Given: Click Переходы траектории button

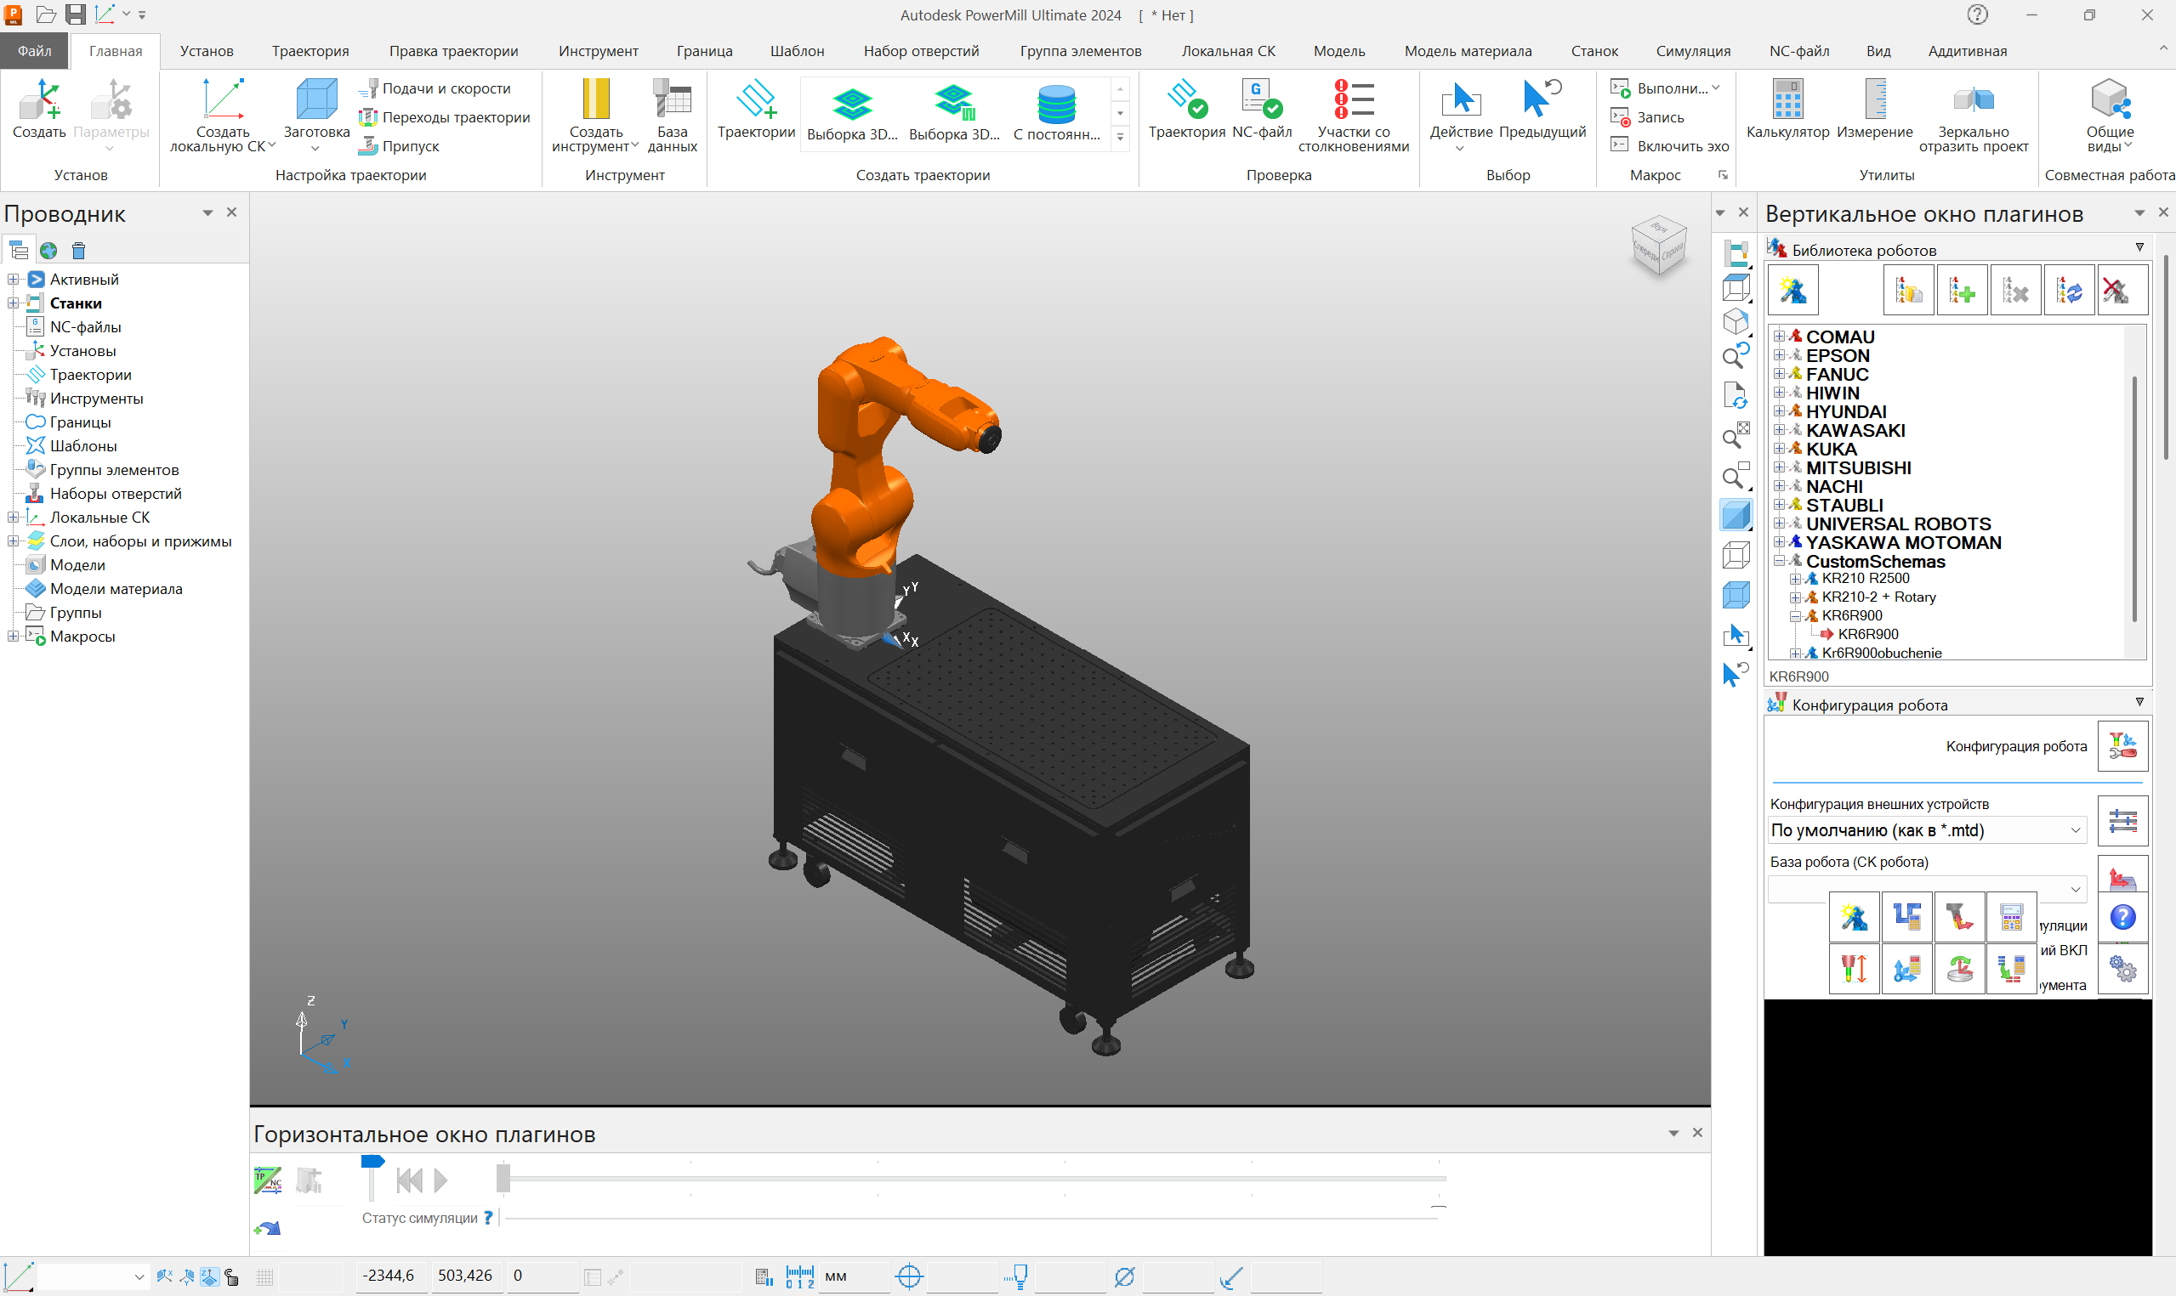Looking at the screenshot, I should (x=445, y=117).
